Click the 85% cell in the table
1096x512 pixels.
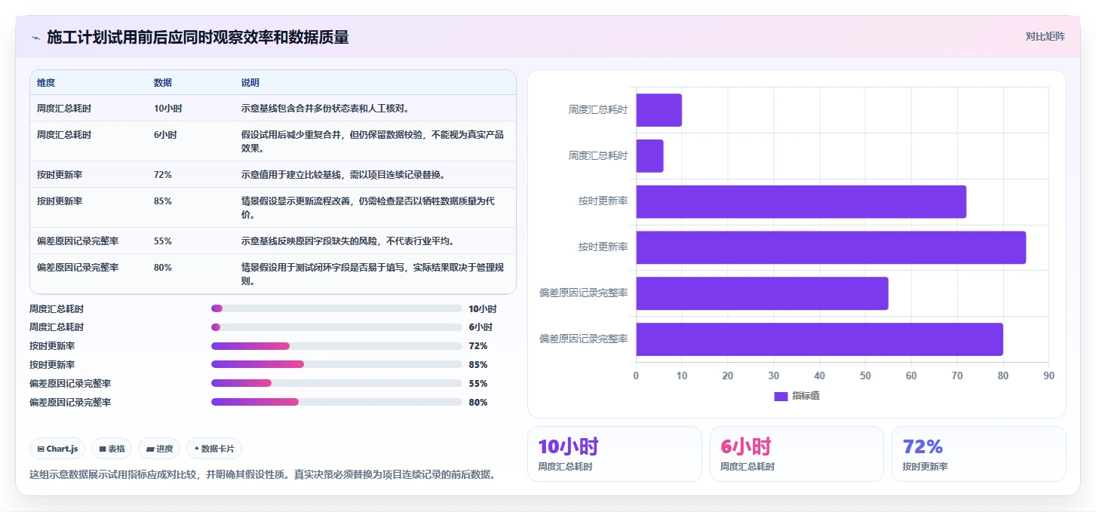pyautogui.click(x=163, y=201)
